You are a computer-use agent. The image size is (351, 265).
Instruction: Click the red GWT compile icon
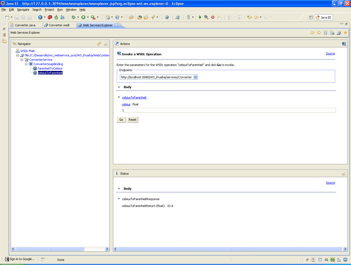[x=50, y=17]
